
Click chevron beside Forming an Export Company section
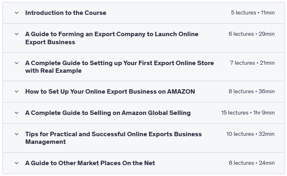(17, 34)
